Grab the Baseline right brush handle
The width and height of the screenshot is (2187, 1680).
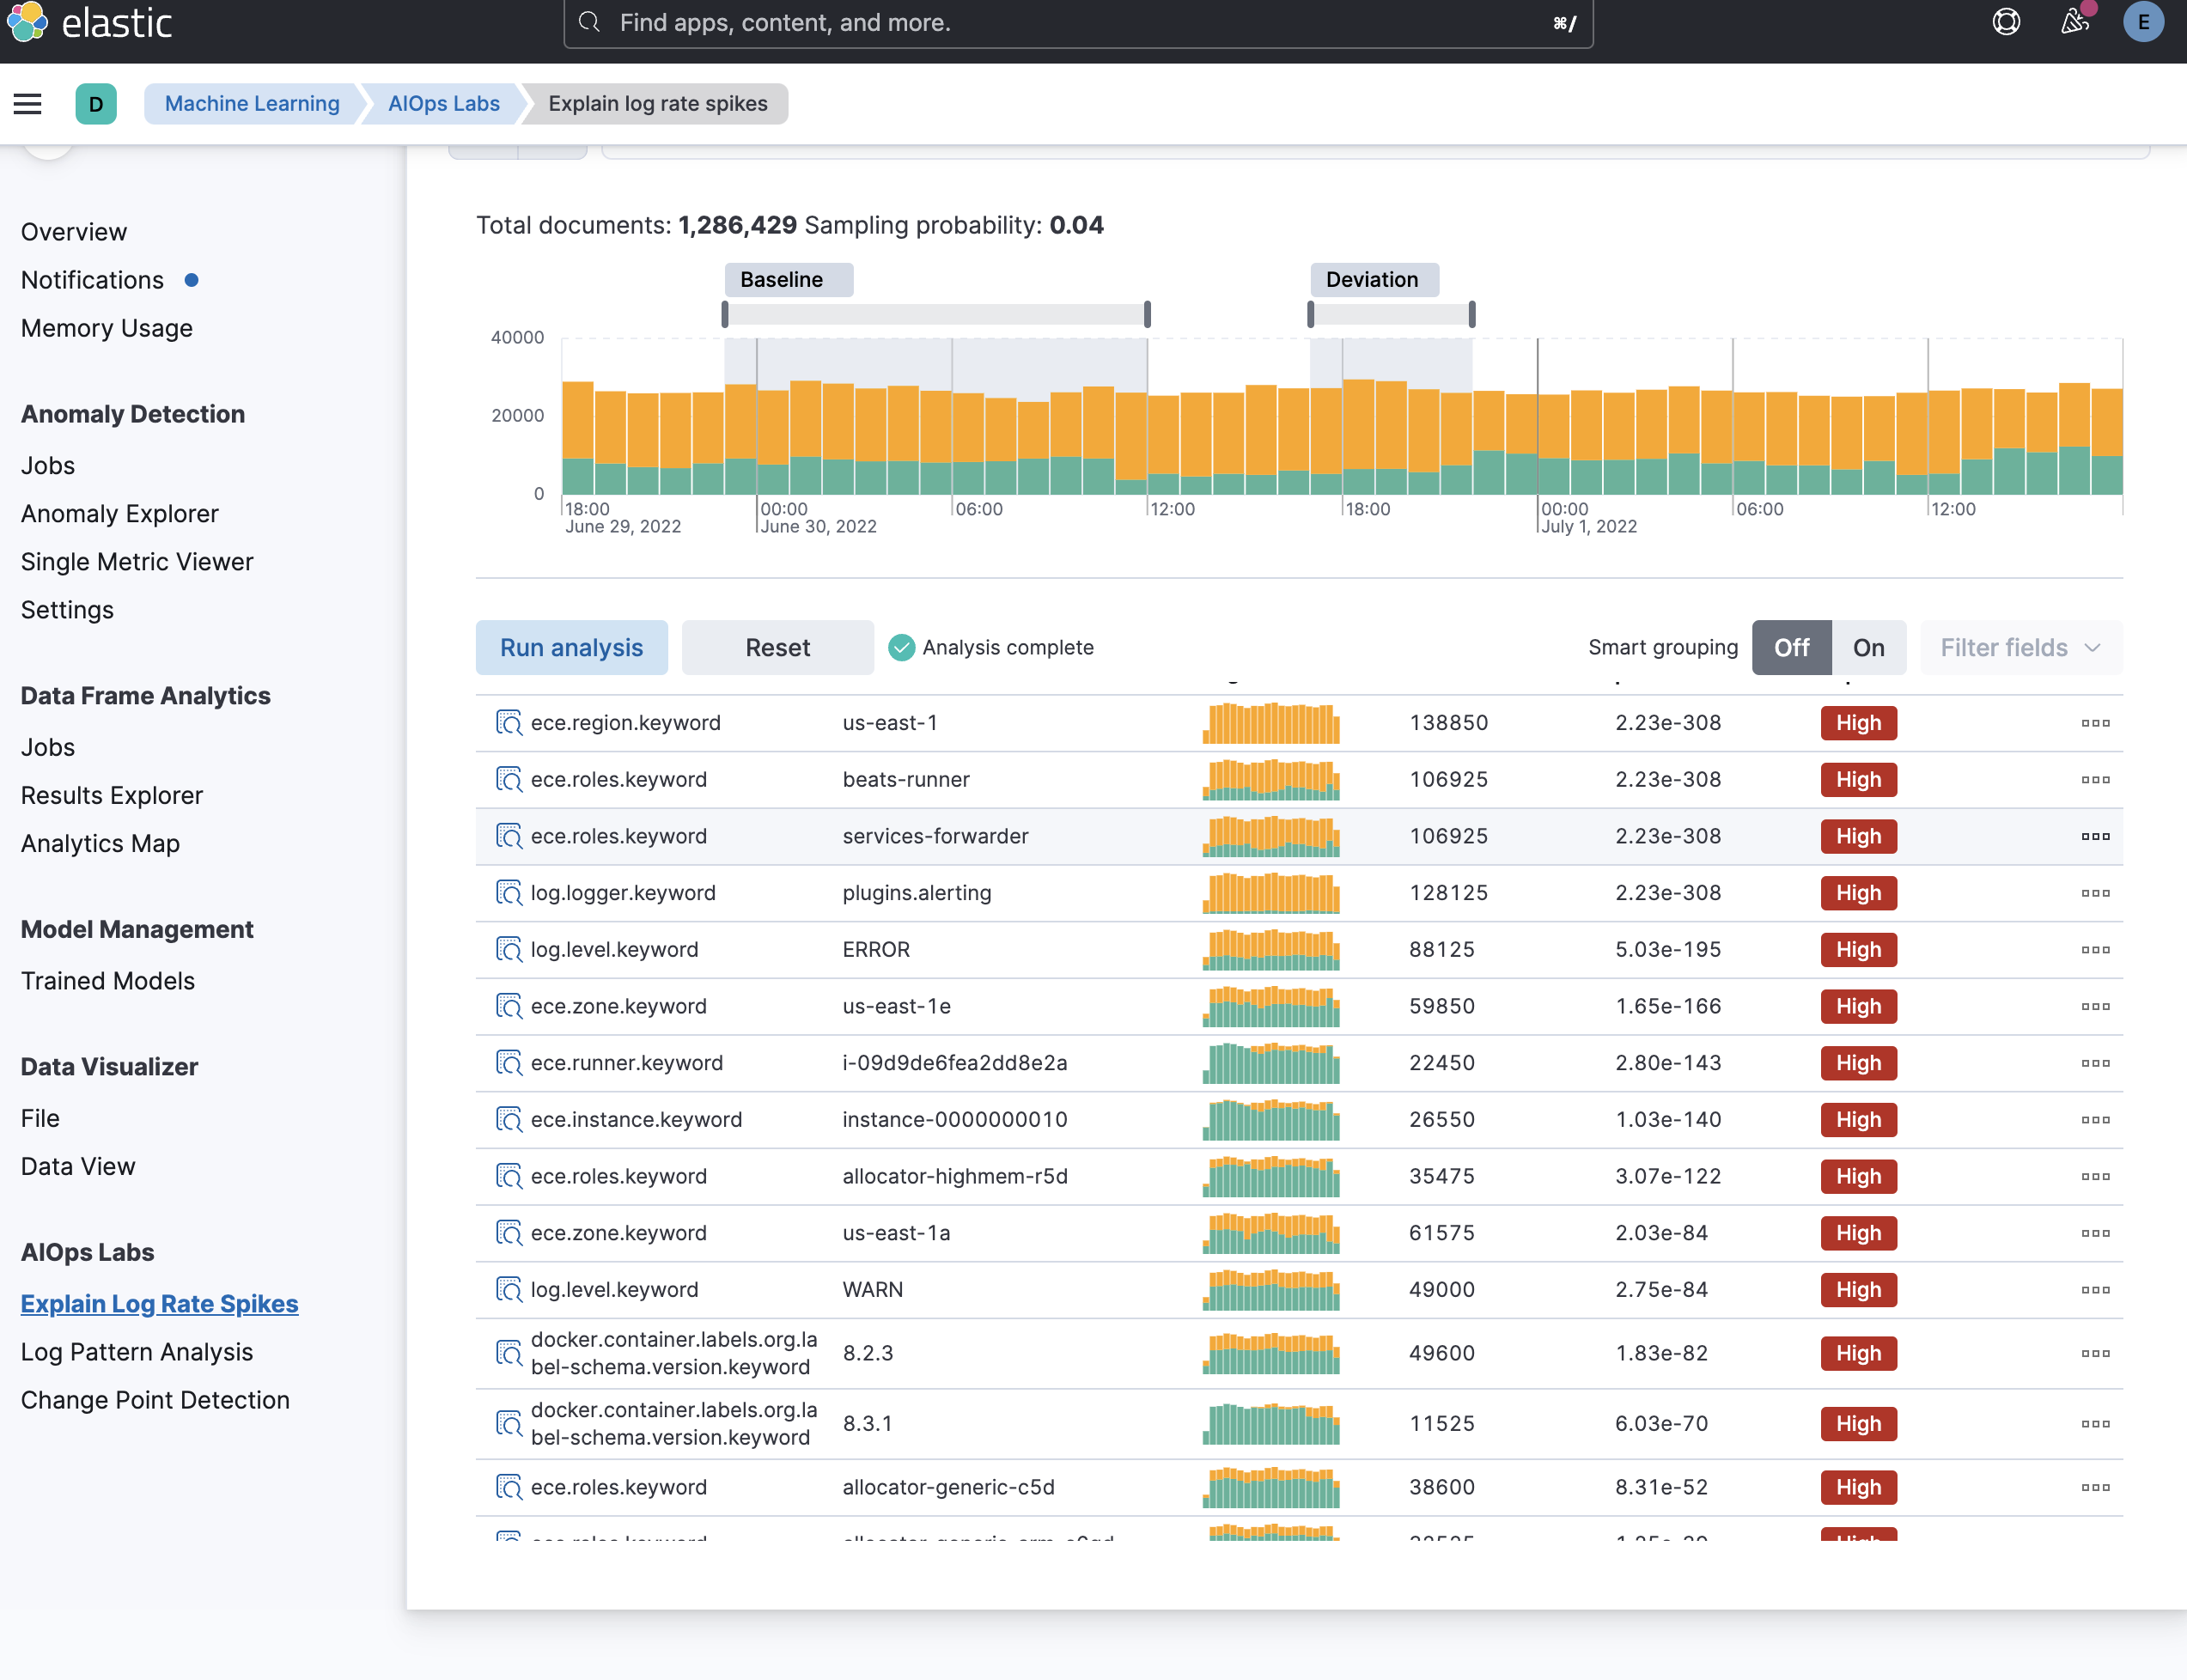click(x=1147, y=314)
